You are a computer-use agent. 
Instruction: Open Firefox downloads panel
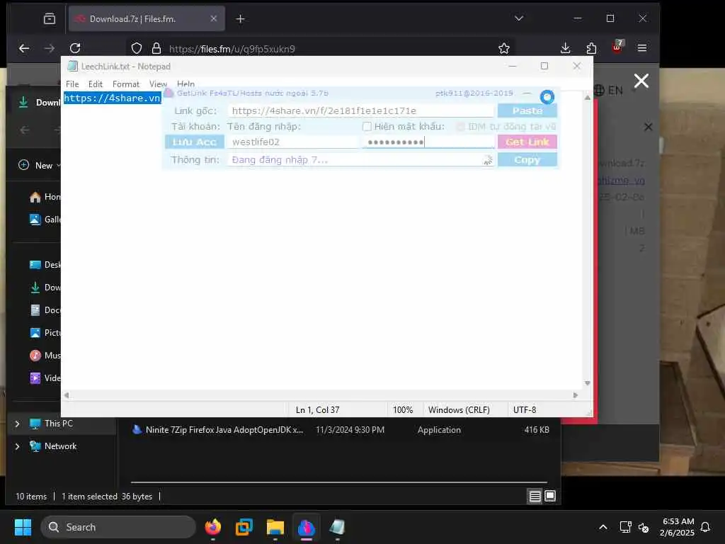(x=565, y=48)
